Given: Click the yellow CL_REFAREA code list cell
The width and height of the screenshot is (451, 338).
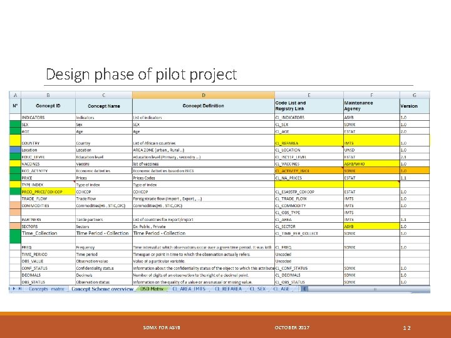Looking at the screenshot, I should pos(309,141).
